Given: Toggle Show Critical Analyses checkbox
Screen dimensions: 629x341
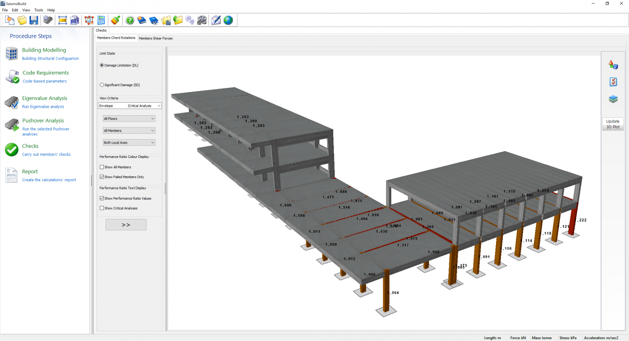Looking at the screenshot, I should [102, 208].
